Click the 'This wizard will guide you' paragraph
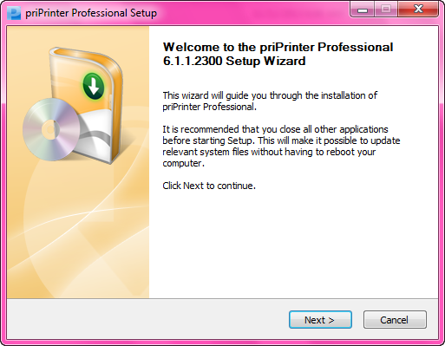This screenshot has width=445, height=346. pyautogui.click(x=270, y=101)
